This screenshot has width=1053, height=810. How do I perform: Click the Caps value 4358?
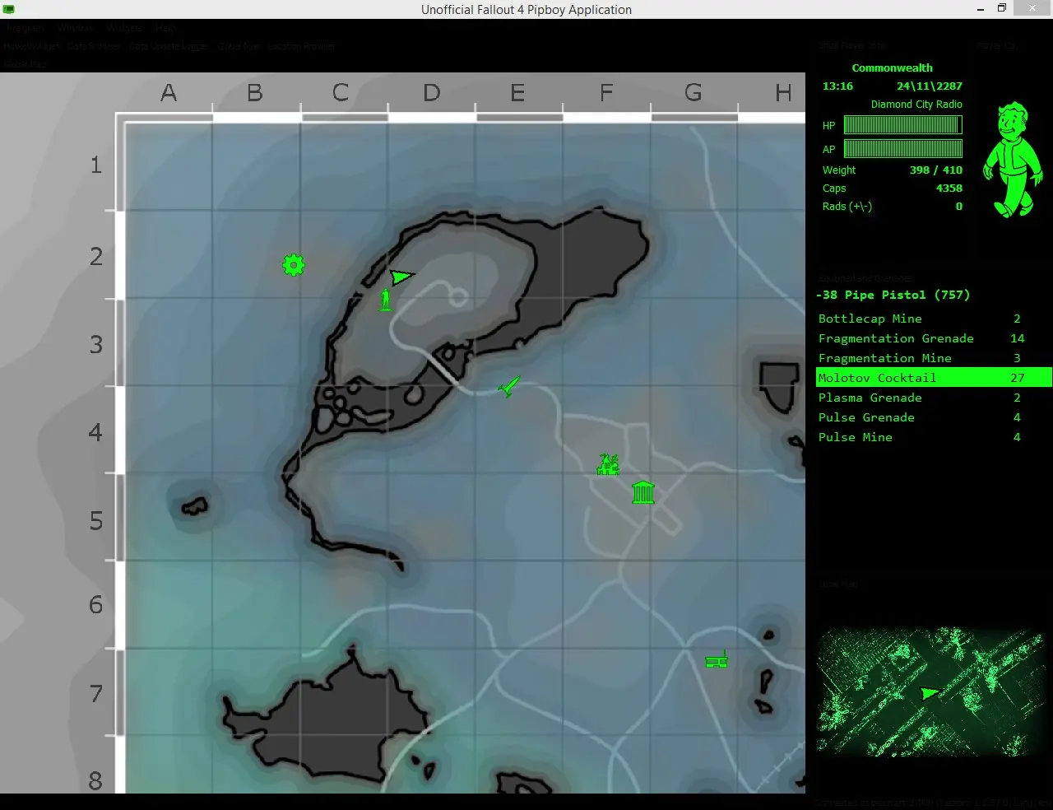949,189
